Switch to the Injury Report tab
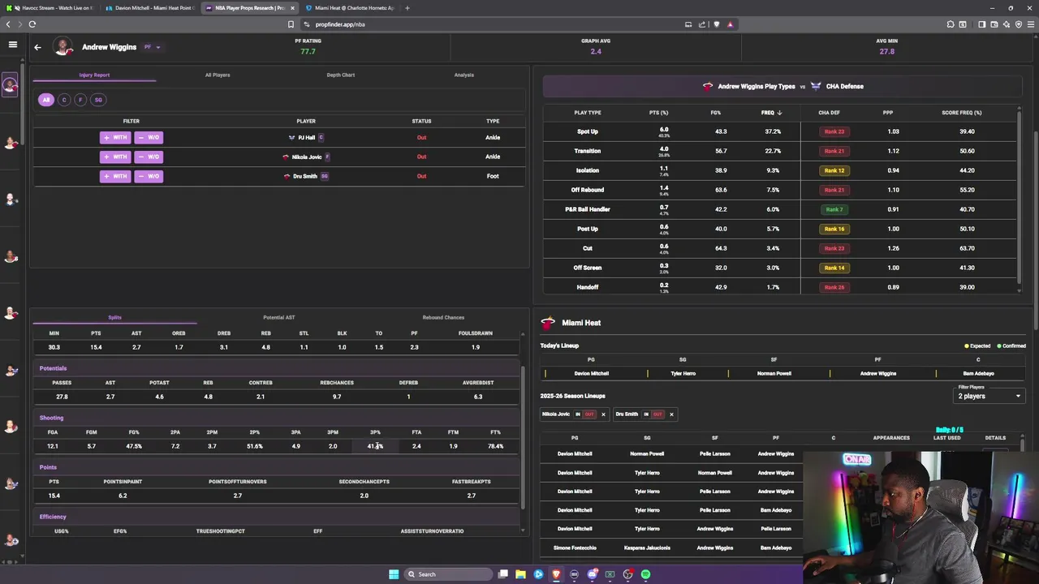The width and height of the screenshot is (1039, 584). tap(94, 75)
